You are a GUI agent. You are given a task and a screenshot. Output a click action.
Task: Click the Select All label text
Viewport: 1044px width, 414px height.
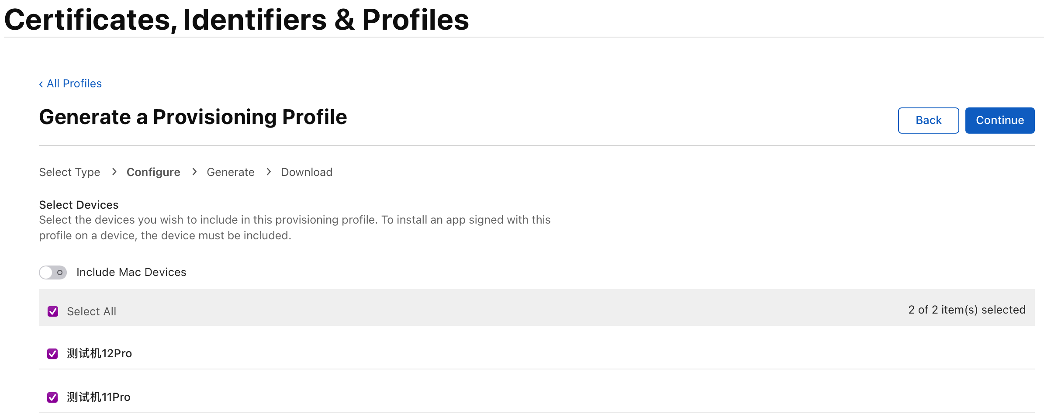point(92,311)
